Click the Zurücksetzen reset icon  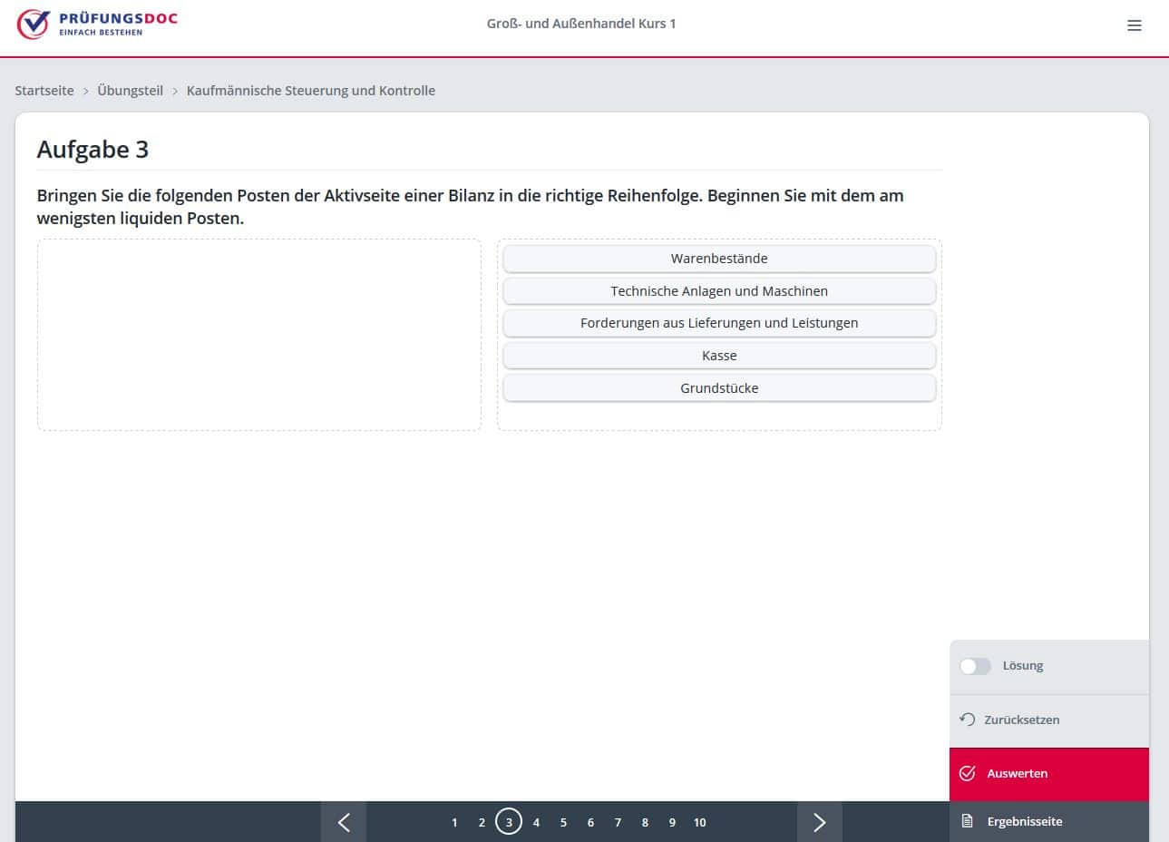tap(967, 720)
